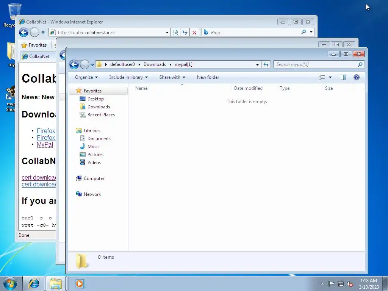The width and height of the screenshot is (388, 291).
Task: Expand arrow after Downloads breadcrumb
Action: [170, 64]
